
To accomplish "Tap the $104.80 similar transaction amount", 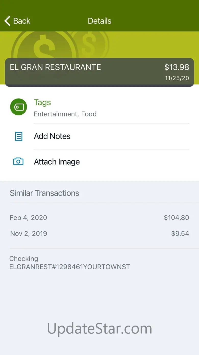I will (x=177, y=218).
